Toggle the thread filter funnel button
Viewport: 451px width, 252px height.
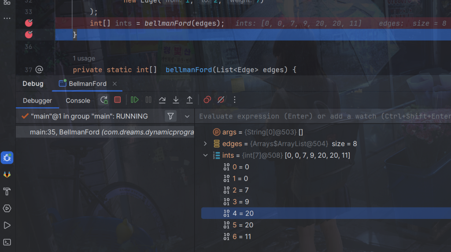[170, 116]
